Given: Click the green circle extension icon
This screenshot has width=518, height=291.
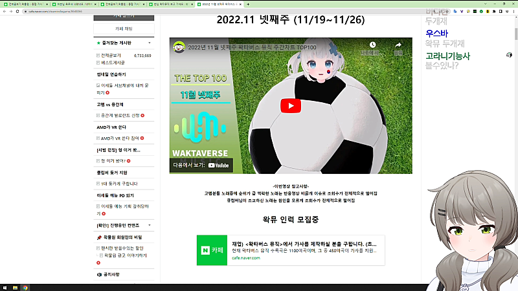Looking at the screenshot, I should [481, 11].
